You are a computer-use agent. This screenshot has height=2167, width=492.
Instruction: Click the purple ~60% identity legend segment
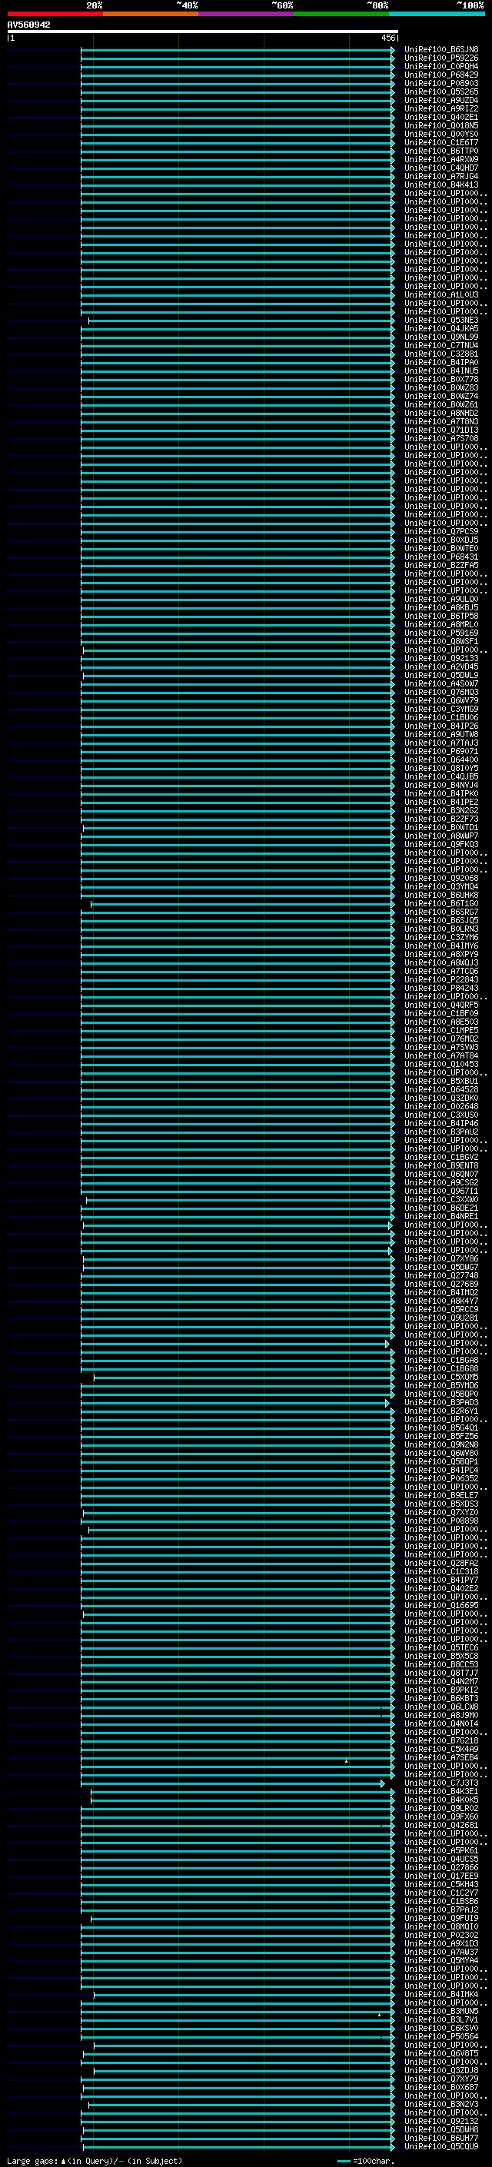pos(245,14)
